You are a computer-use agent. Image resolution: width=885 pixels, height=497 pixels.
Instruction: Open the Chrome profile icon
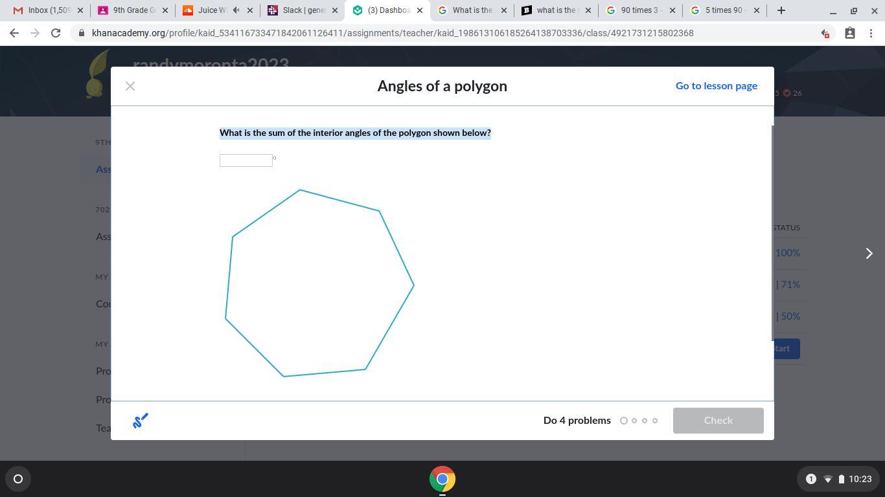pos(850,33)
